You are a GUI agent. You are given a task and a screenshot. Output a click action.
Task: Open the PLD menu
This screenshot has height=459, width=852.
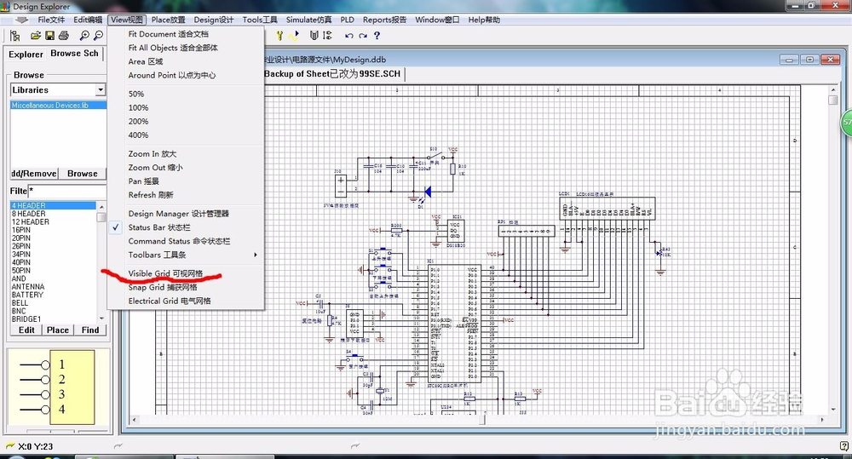coord(348,20)
